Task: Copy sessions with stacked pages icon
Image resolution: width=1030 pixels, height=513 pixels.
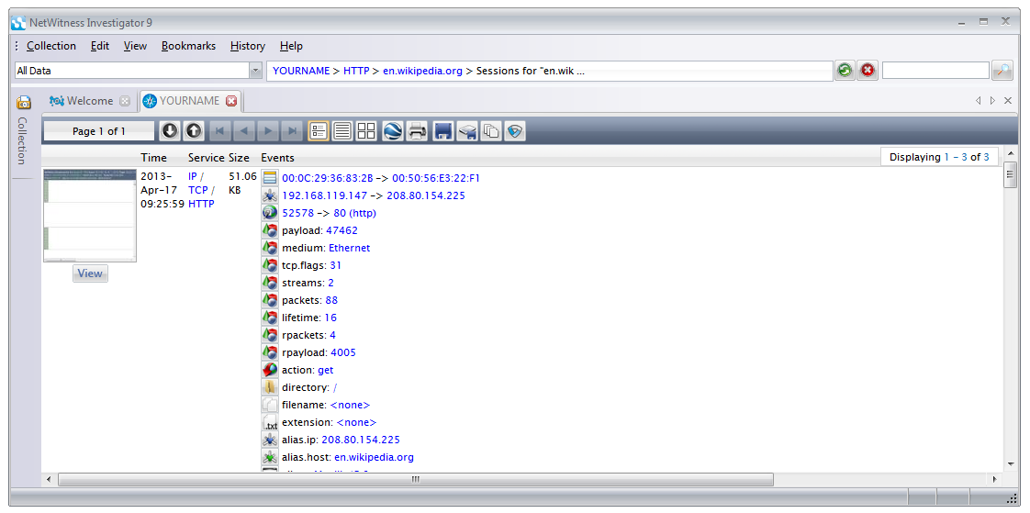Action: [x=491, y=131]
